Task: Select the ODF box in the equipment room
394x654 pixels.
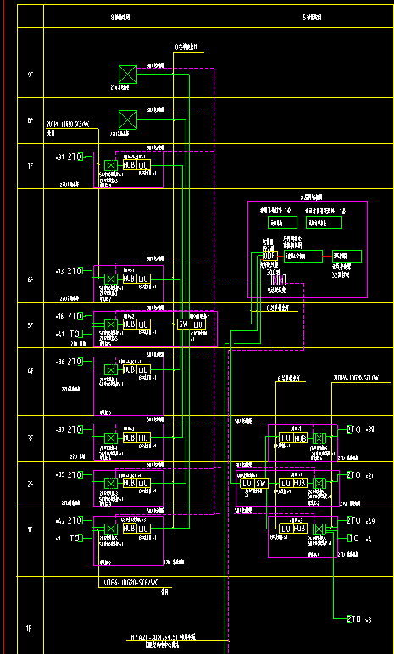Action: click(270, 256)
